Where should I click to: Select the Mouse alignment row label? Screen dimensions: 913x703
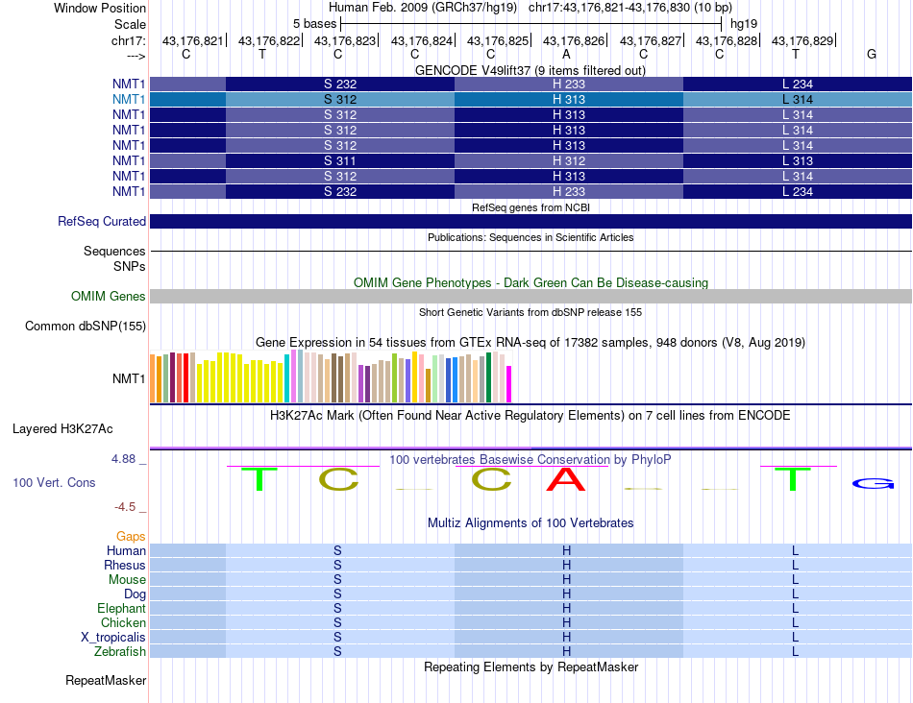pyautogui.click(x=127, y=580)
